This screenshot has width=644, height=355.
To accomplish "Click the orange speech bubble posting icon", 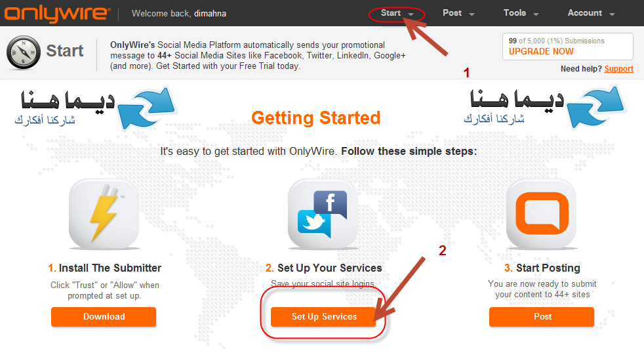I will (x=542, y=214).
